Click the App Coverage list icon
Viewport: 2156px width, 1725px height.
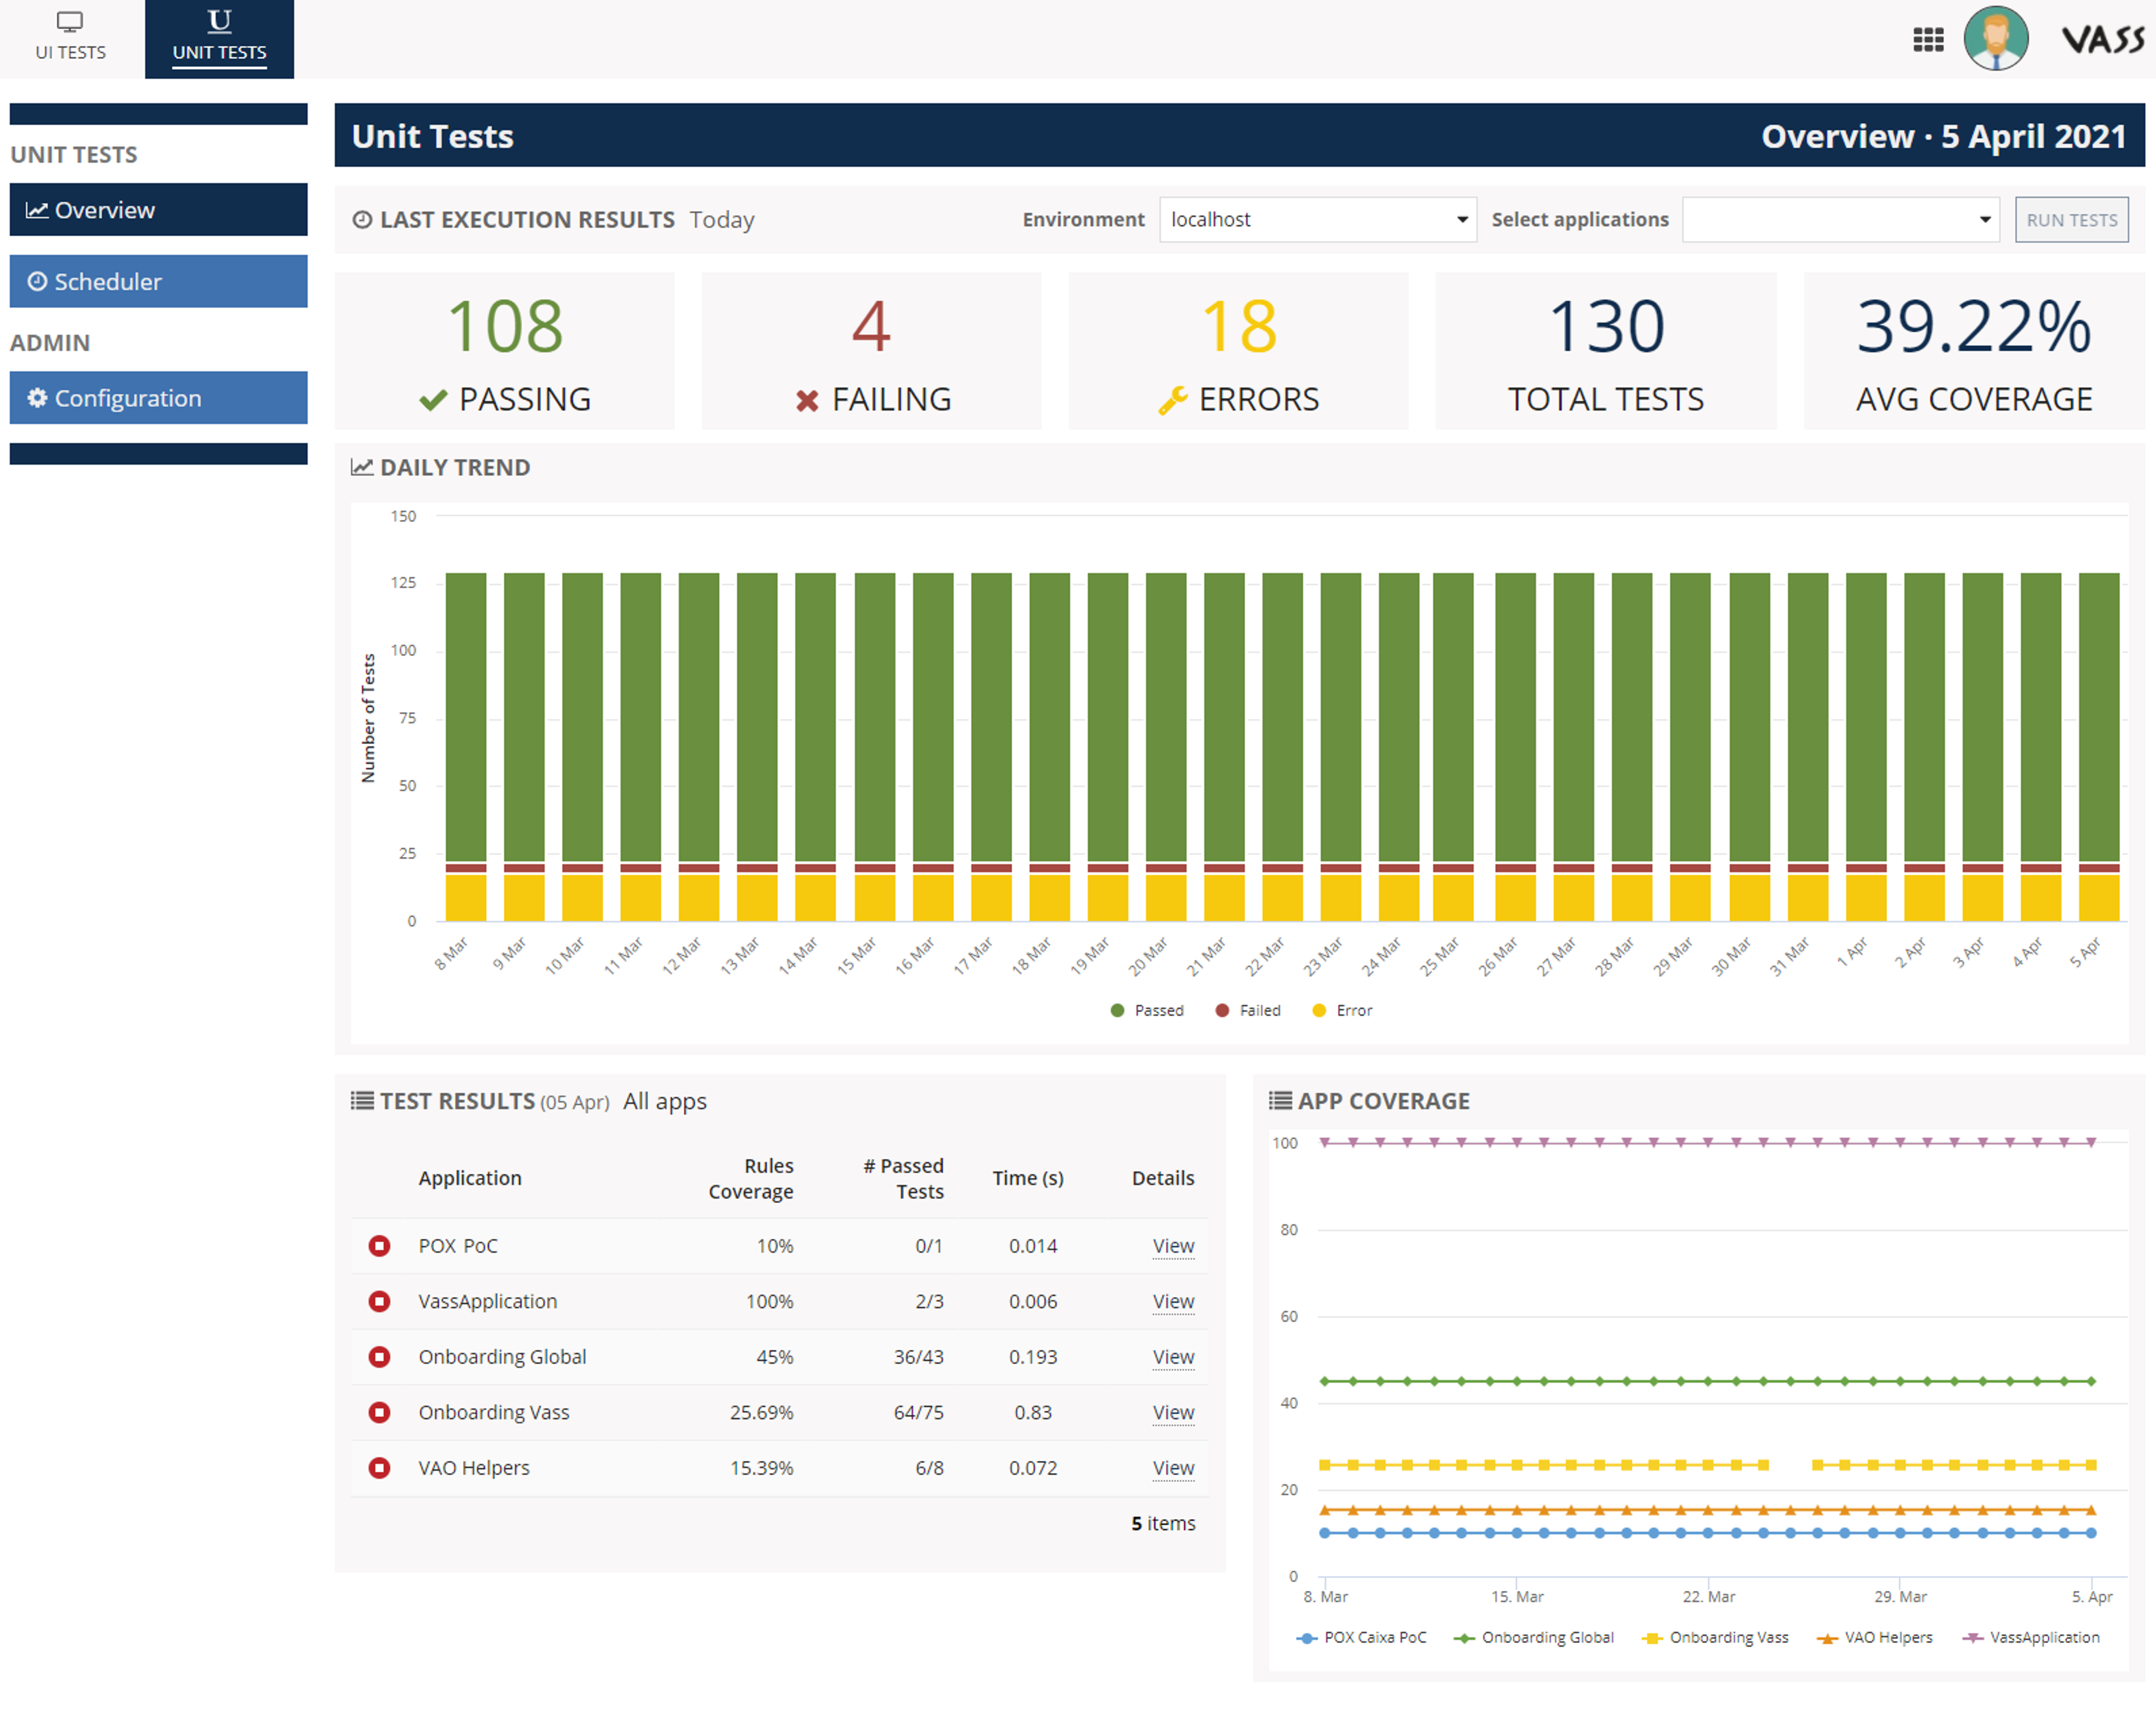coord(1280,1100)
